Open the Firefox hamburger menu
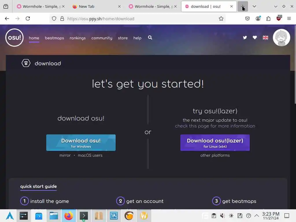 [289, 18]
